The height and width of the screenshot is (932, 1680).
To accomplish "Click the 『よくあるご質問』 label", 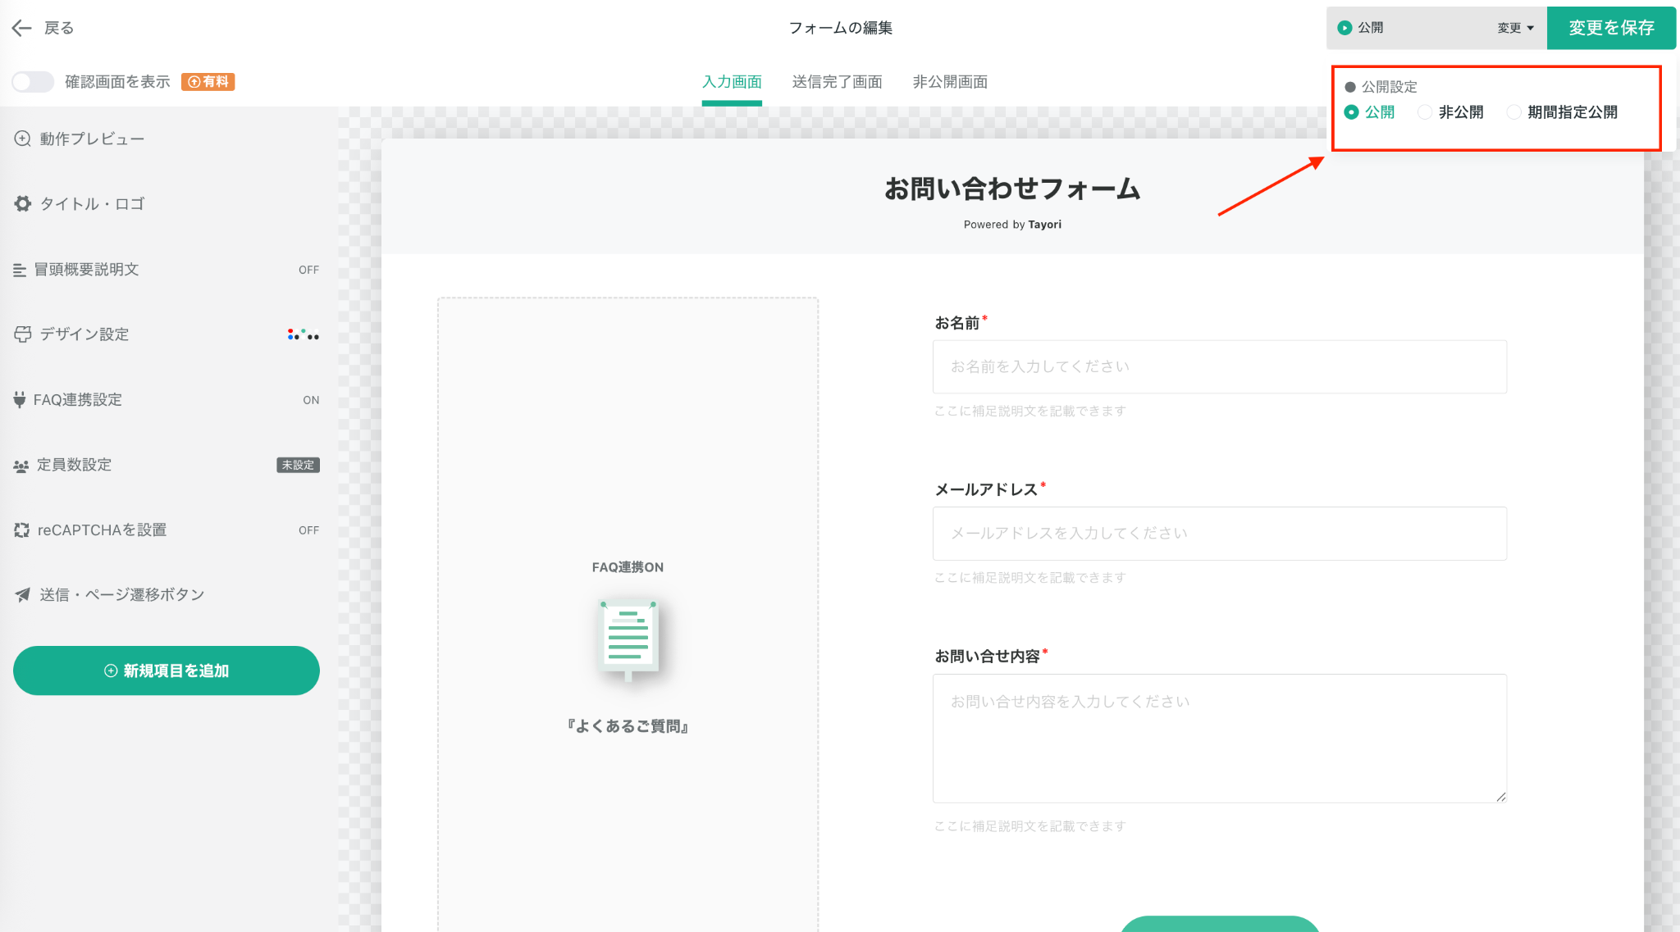I will coord(628,726).
